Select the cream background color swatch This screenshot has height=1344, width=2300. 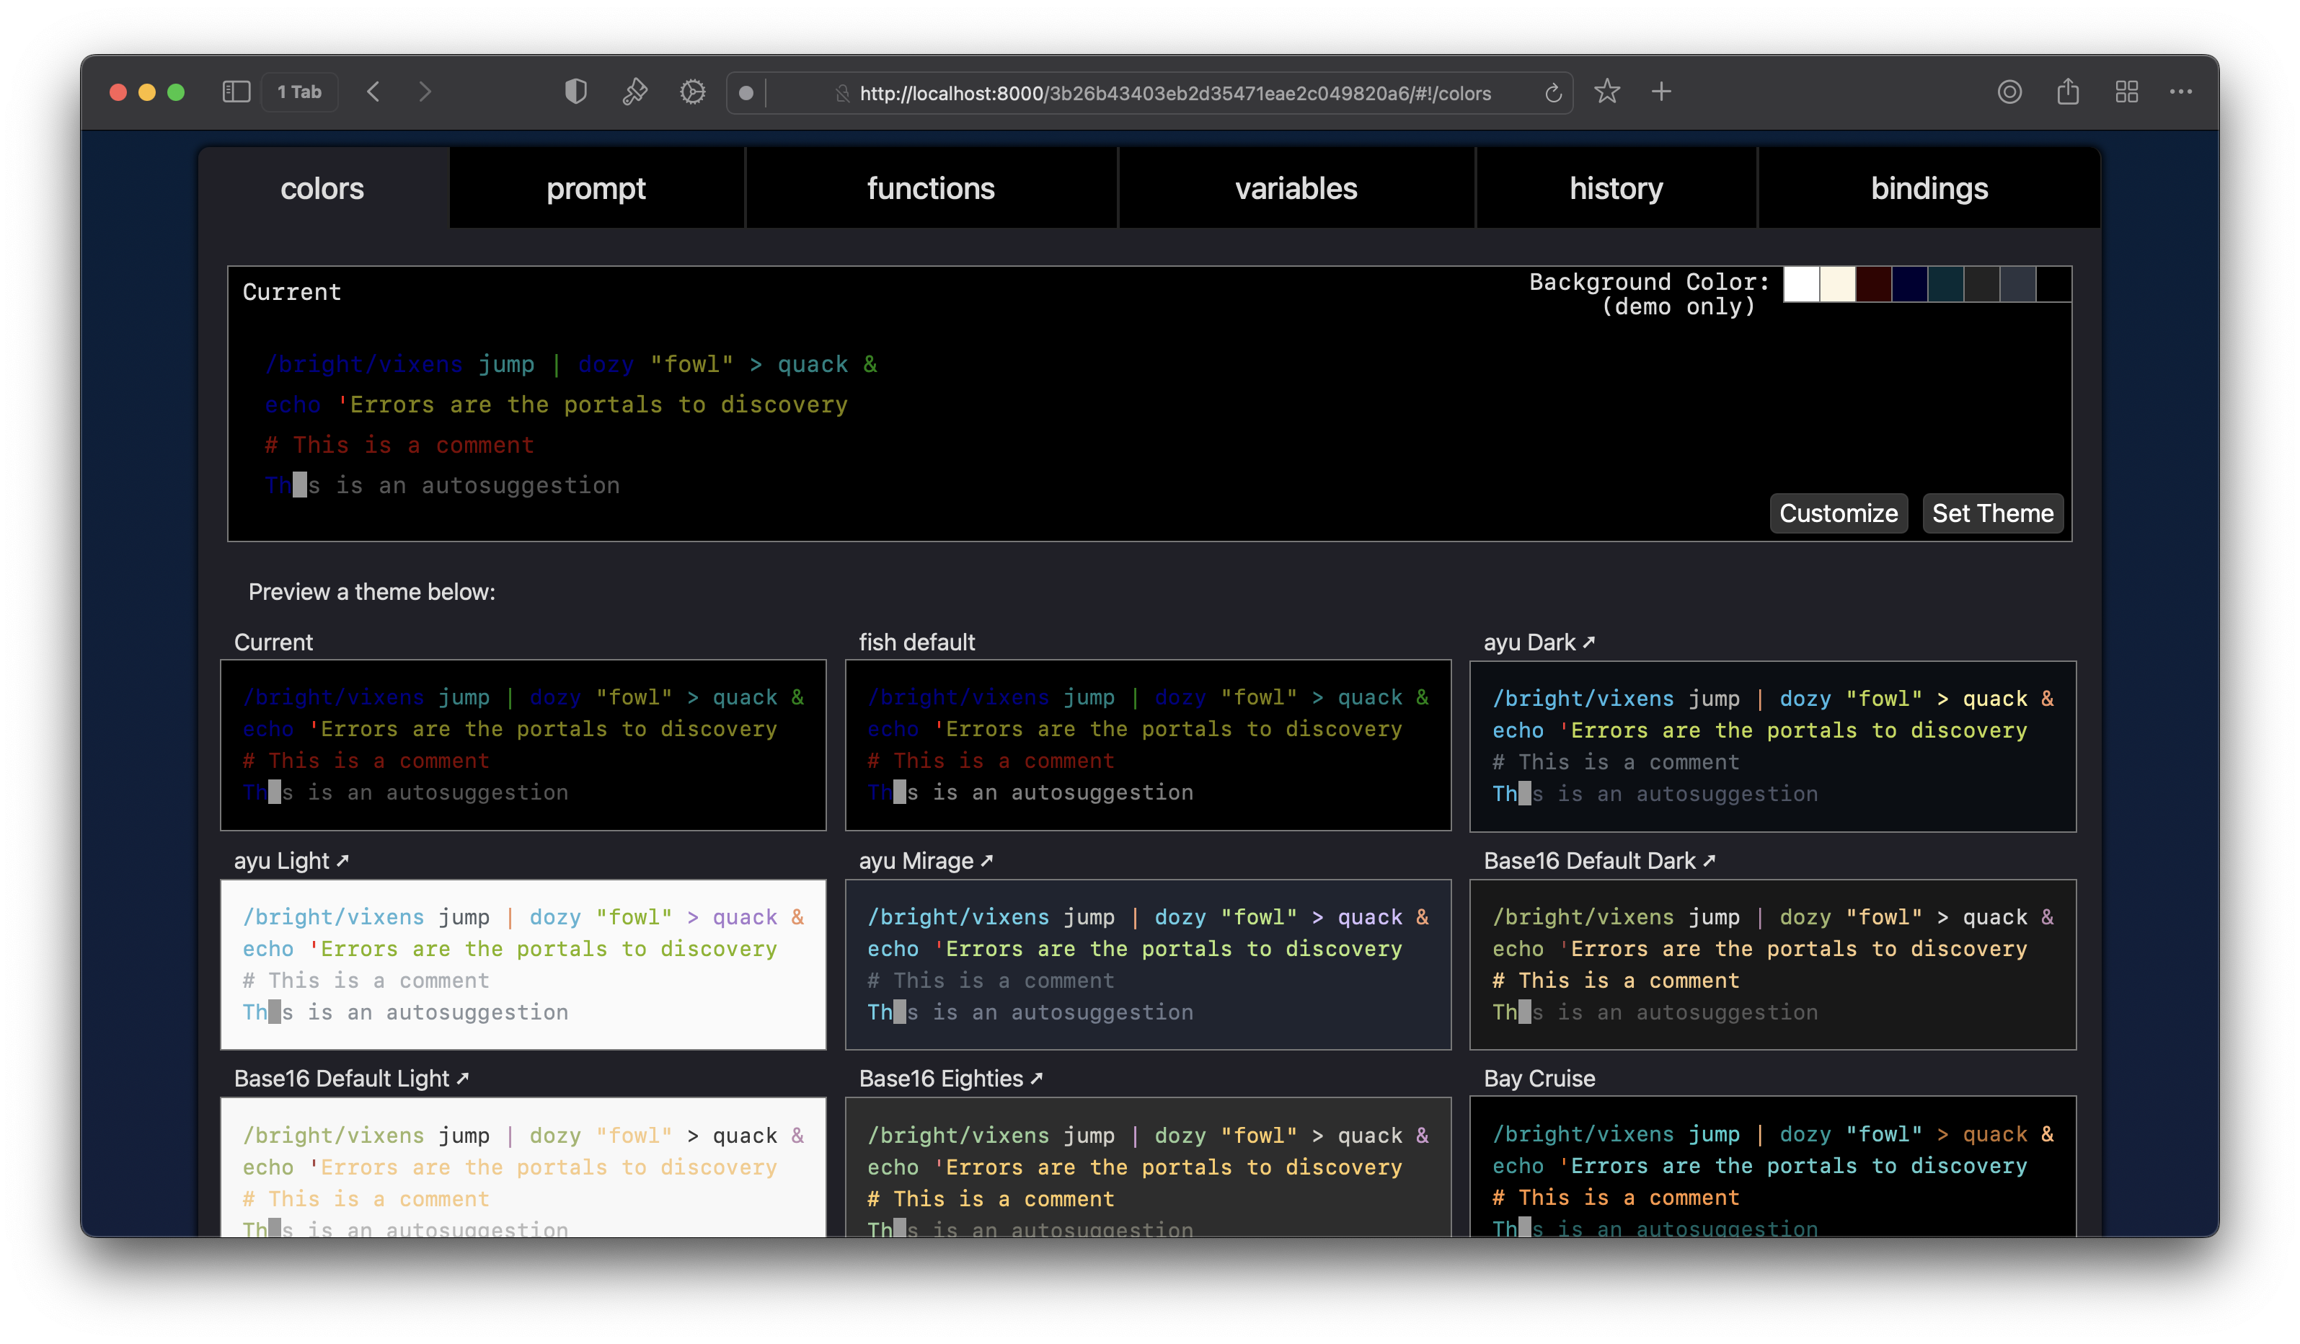coord(1837,284)
